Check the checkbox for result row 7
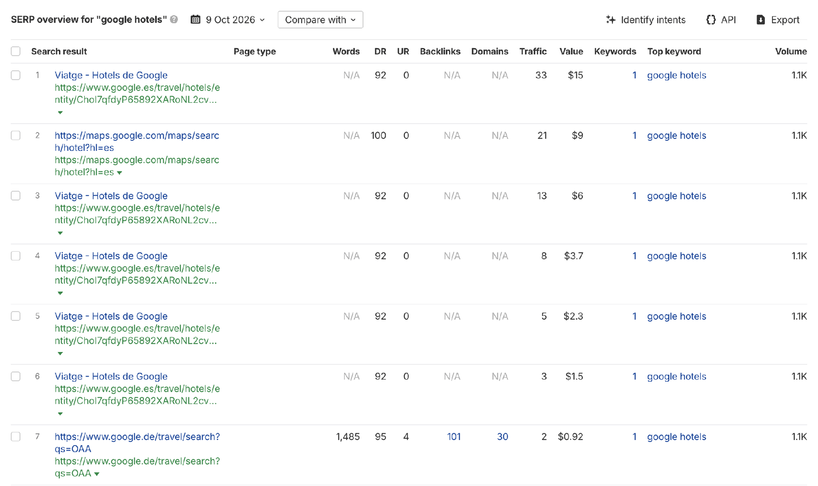 point(16,437)
